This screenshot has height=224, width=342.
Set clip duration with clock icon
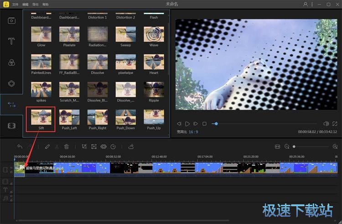pos(113,146)
